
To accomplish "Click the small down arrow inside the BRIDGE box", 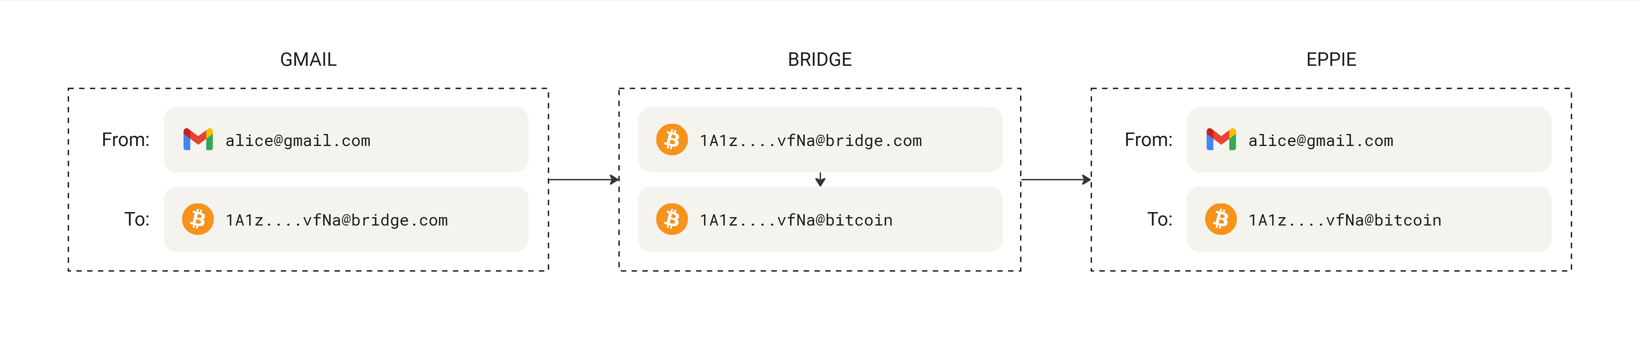I will click(820, 179).
